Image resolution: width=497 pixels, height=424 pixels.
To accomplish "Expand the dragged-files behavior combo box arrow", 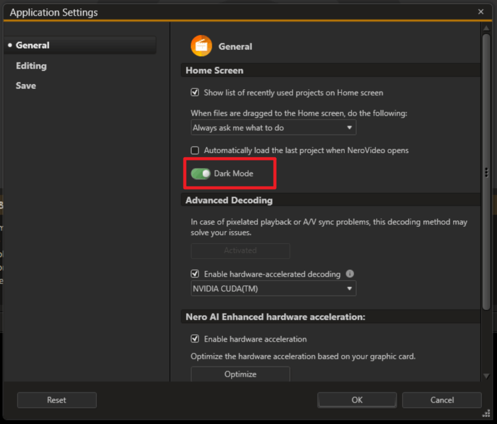I will pyautogui.click(x=349, y=127).
